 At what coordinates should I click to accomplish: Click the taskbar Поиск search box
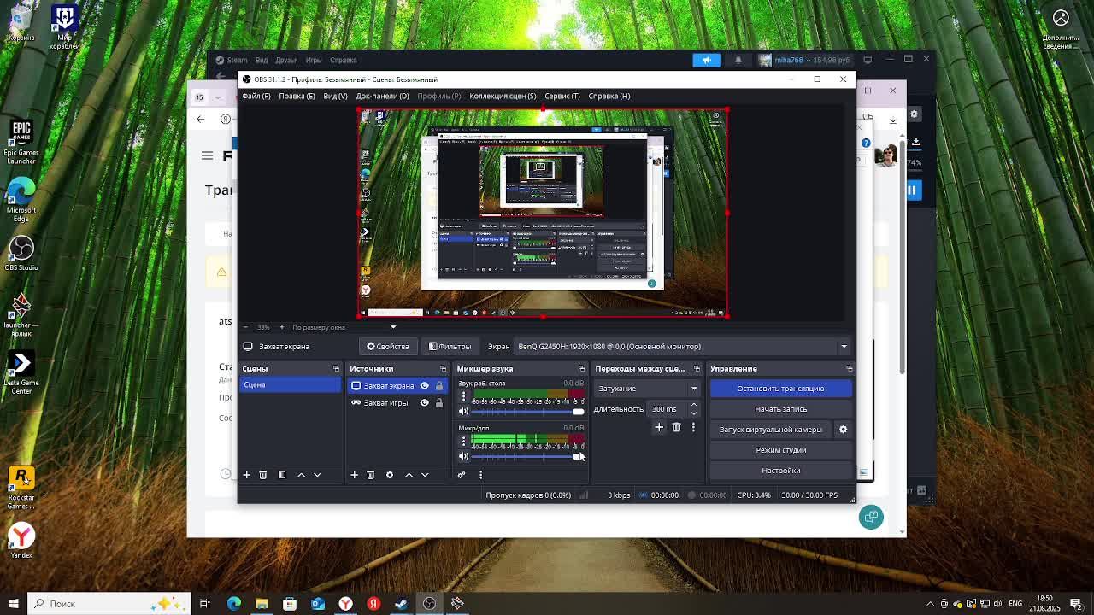click(110, 604)
